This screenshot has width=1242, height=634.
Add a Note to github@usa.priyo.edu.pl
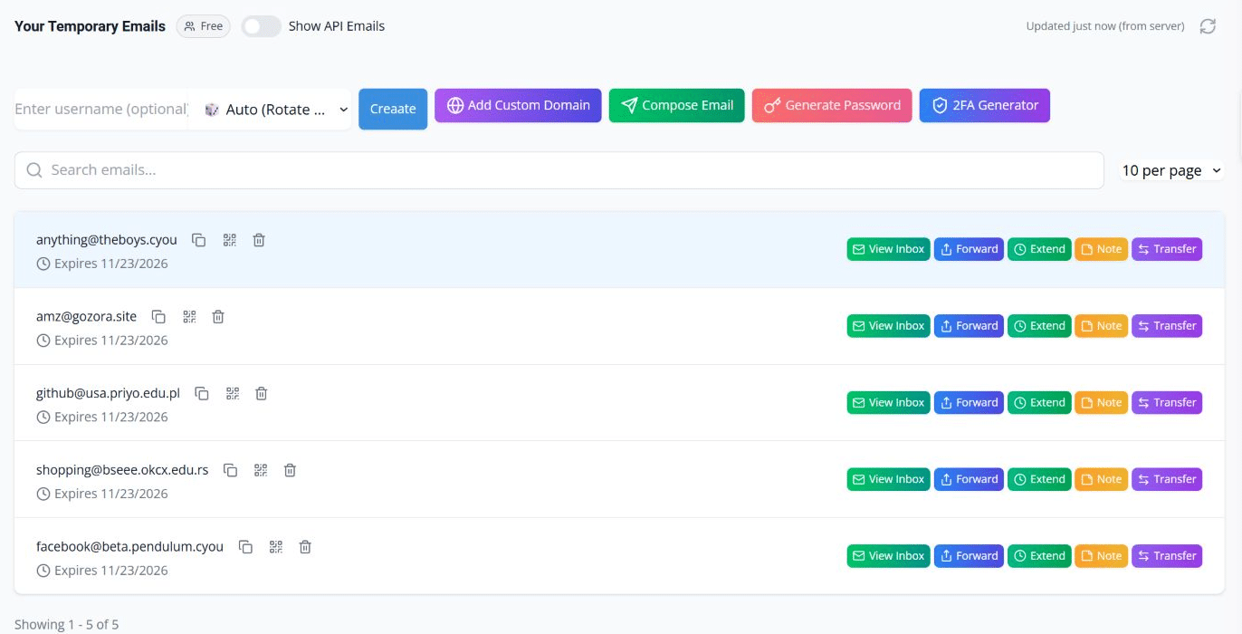tap(1101, 402)
